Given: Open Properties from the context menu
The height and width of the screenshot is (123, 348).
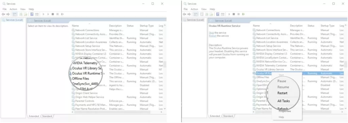Looking at the screenshot, I should click(x=285, y=111).
